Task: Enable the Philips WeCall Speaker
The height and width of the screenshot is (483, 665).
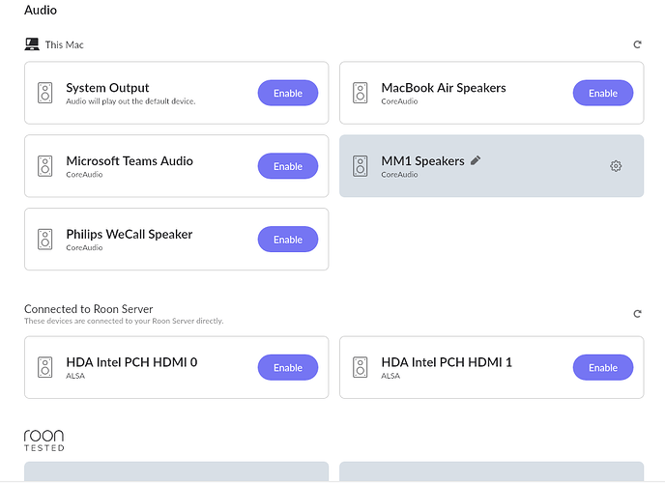Action: [288, 240]
